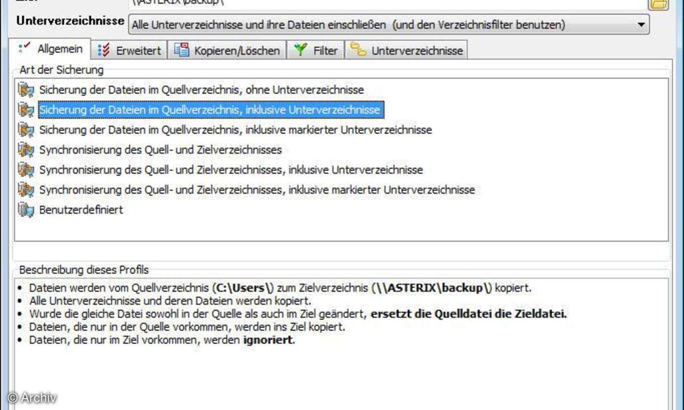Click icon of 'Synchronisierung inklusive markierter Unterverzeichnisse' row
684x410 pixels.
pos(26,190)
